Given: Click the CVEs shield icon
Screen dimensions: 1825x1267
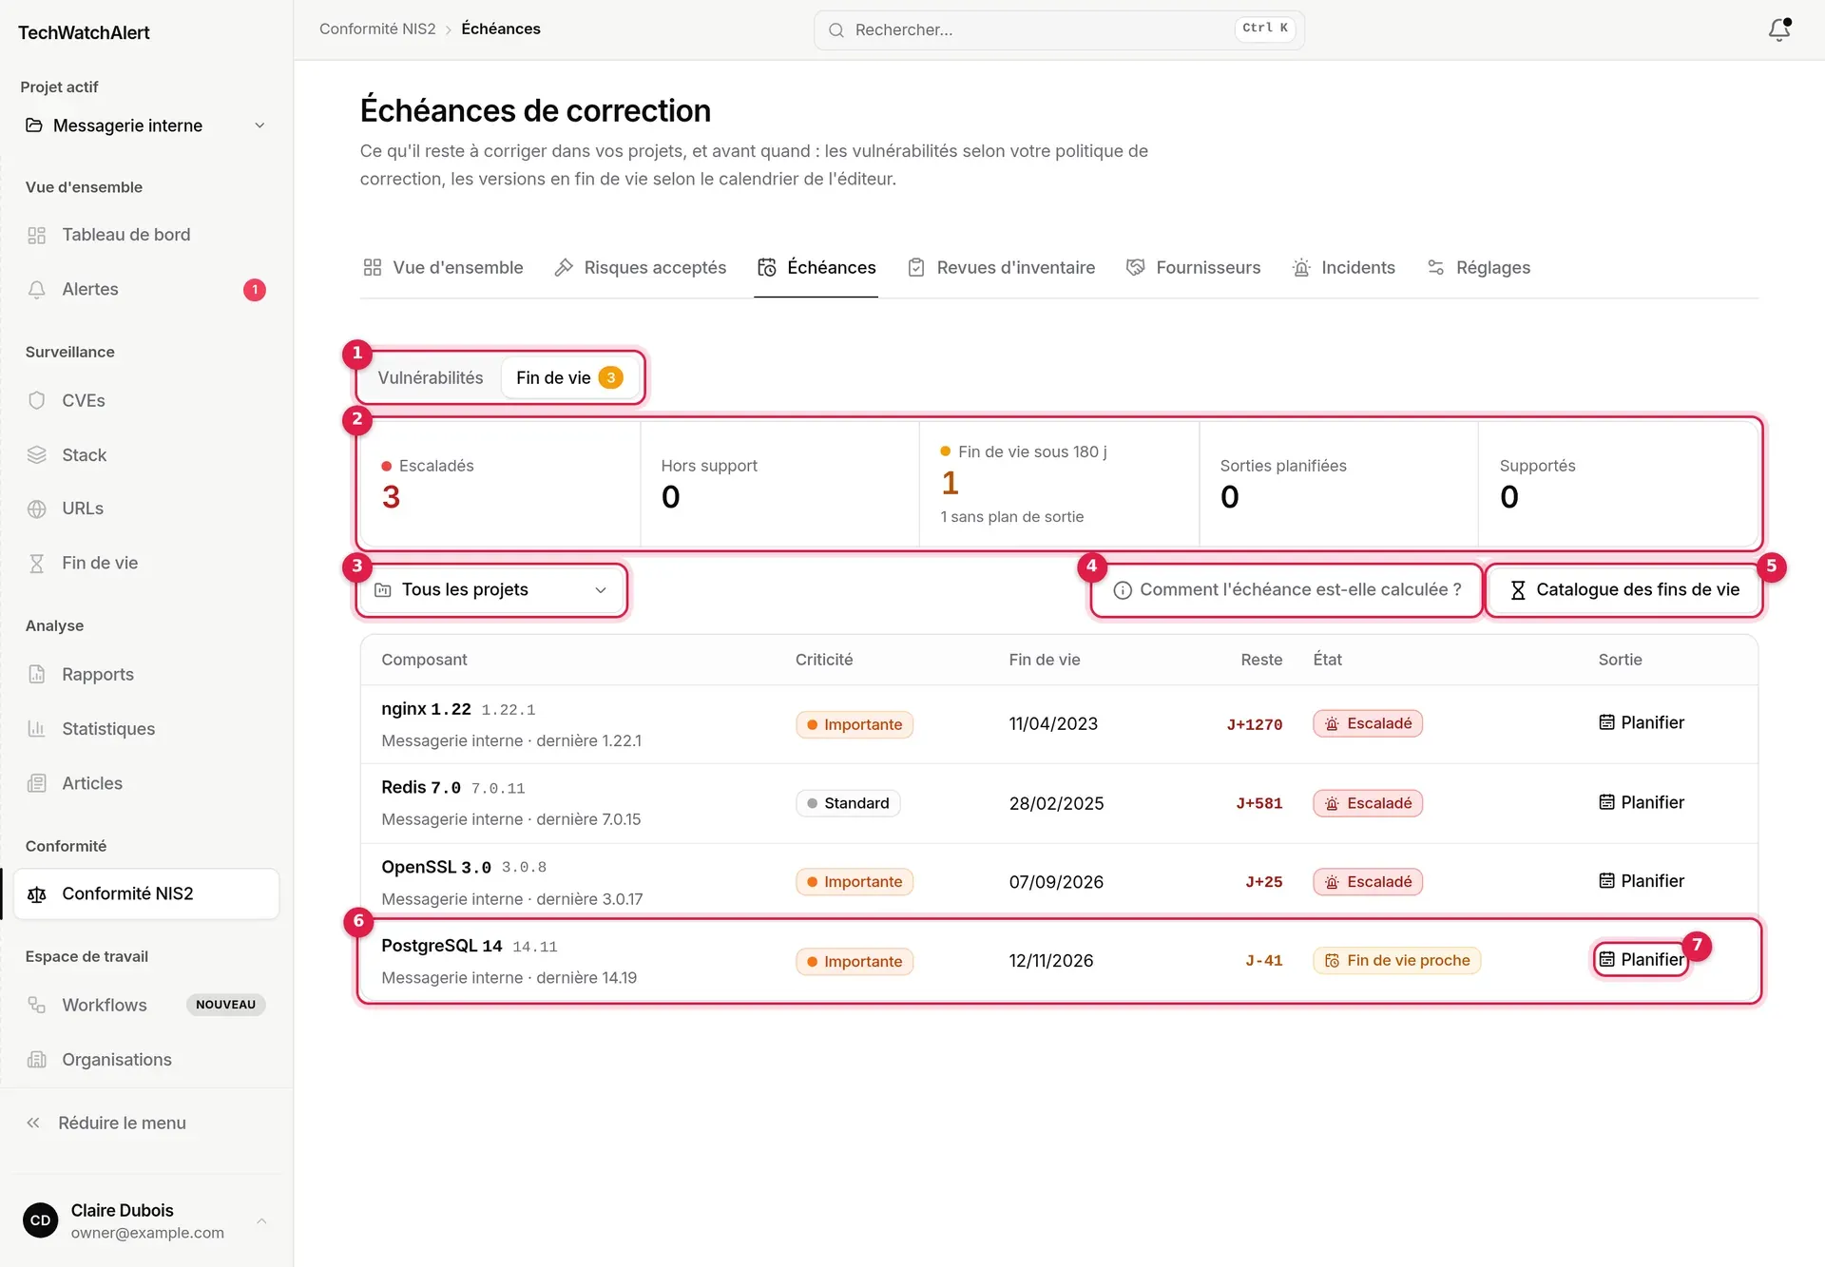Looking at the screenshot, I should [37, 400].
